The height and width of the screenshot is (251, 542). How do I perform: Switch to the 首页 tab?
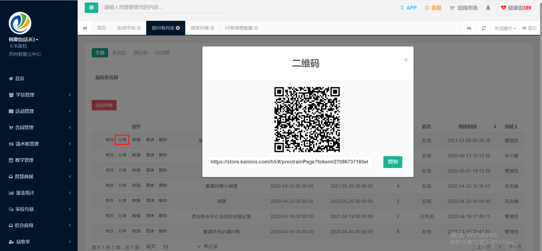[102, 28]
